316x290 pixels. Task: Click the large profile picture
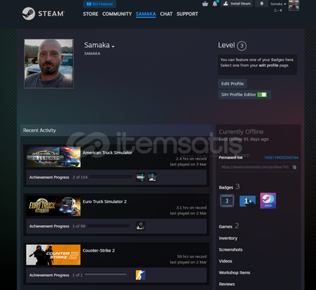click(x=49, y=63)
